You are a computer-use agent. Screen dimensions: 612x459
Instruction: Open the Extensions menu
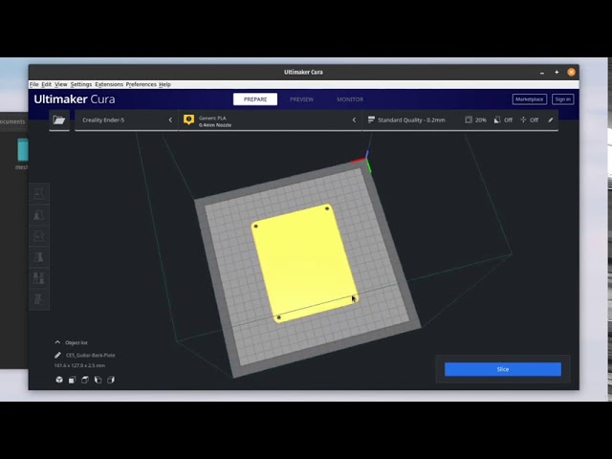[x=109, y=84]
